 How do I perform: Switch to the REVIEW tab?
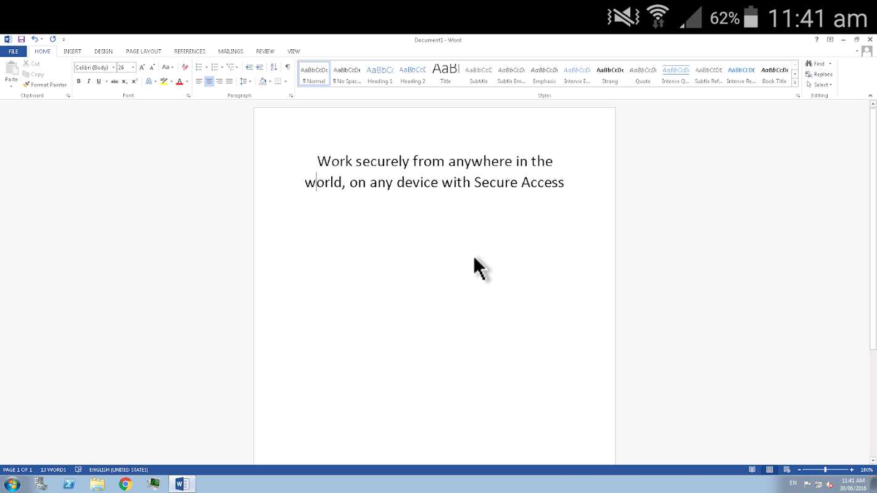(265, 52)
